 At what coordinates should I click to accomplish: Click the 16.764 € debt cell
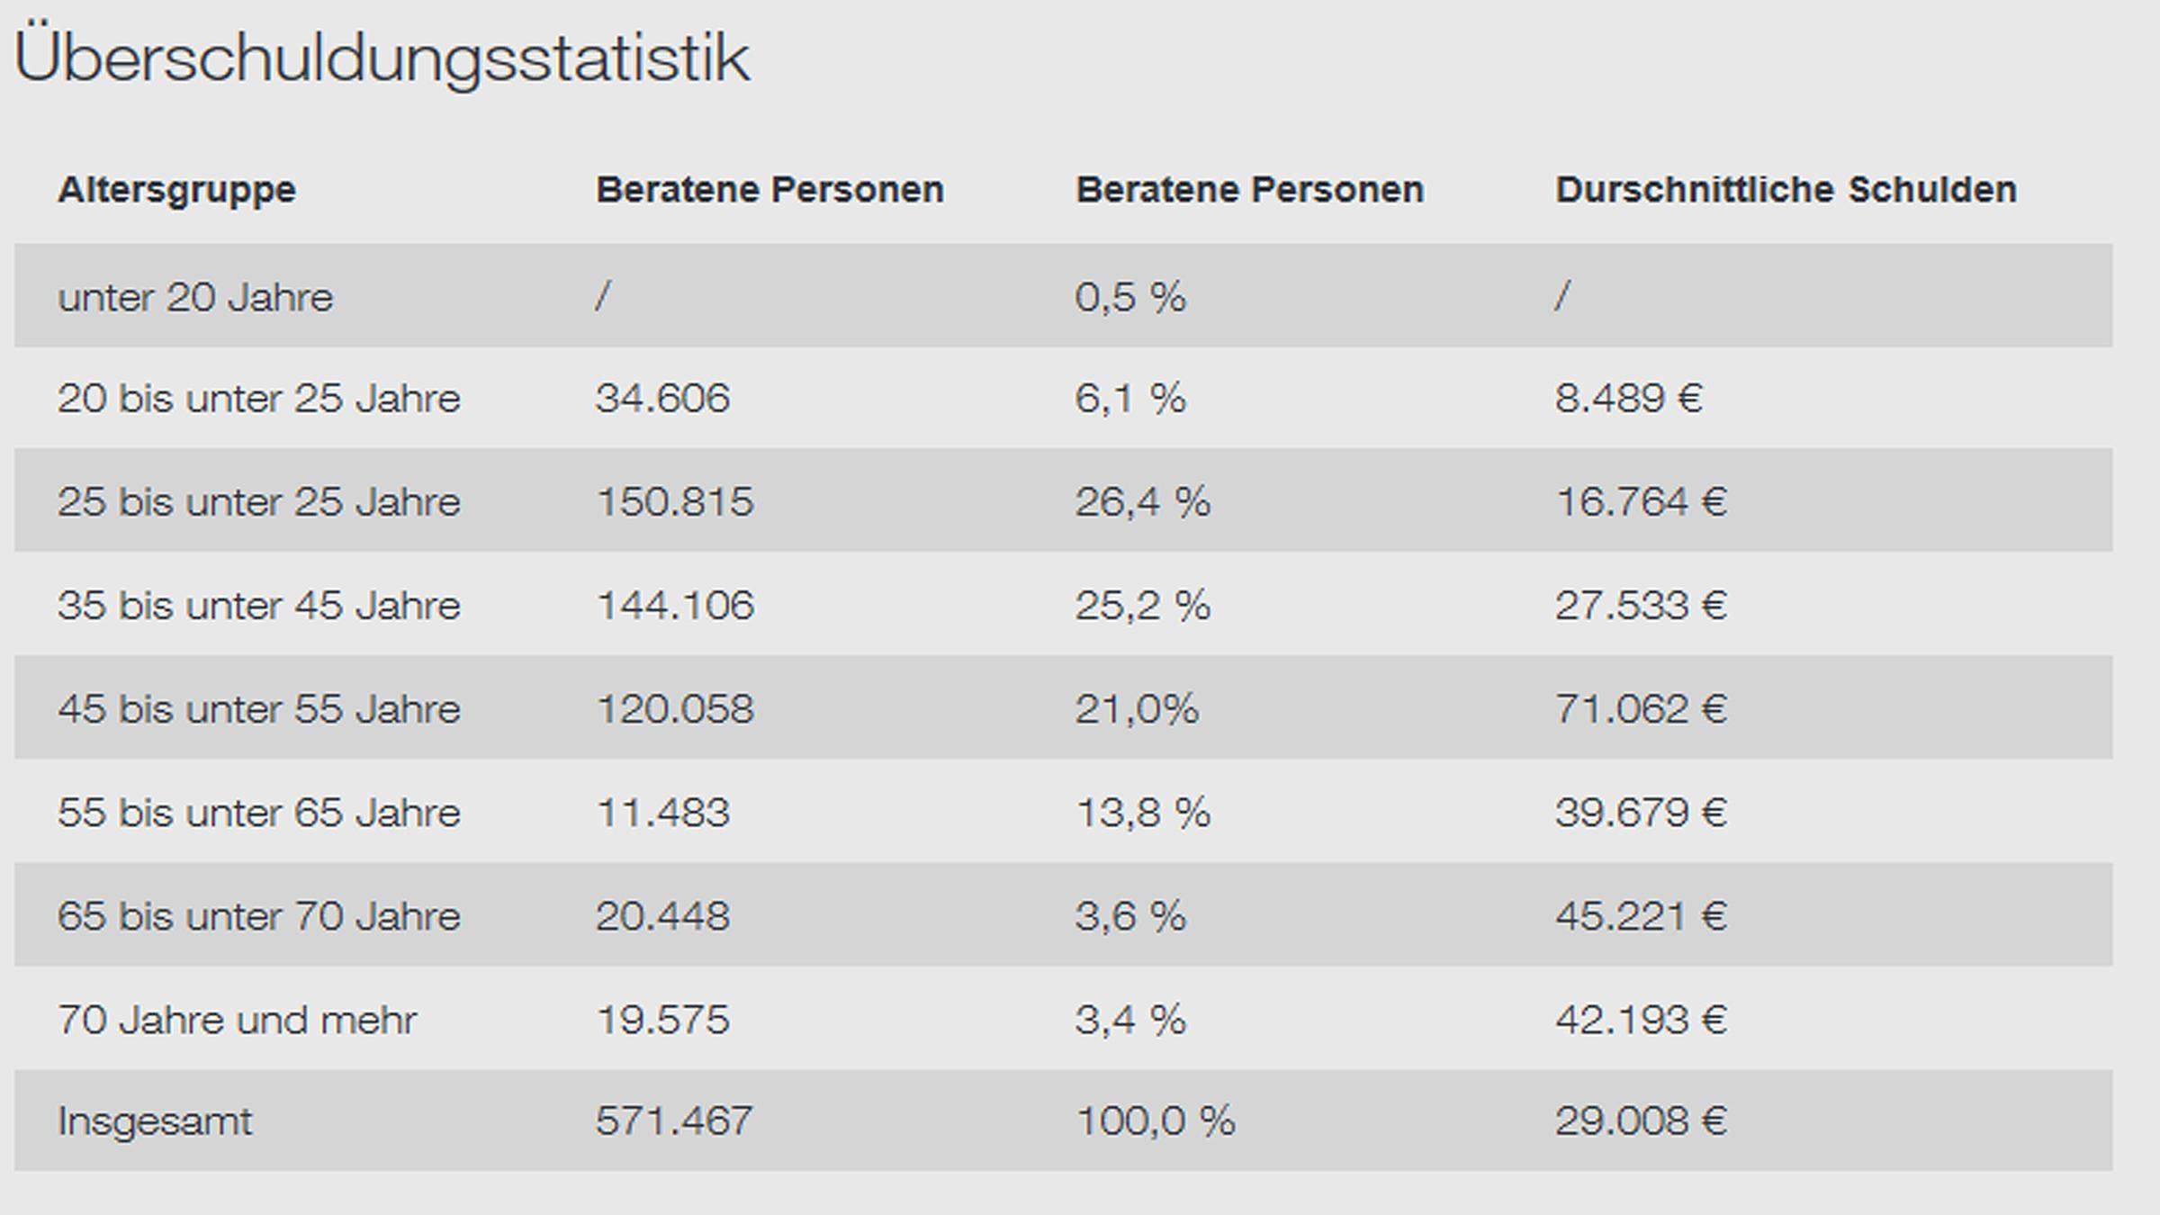click(x=1641, y=501)
